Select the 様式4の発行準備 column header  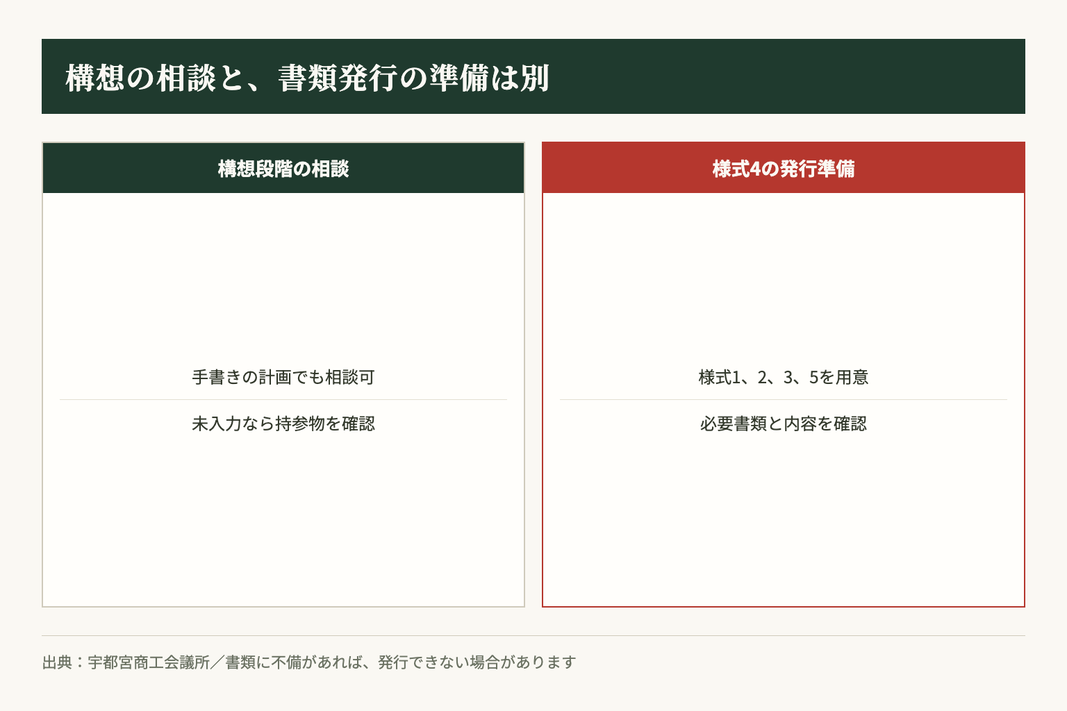784,169
